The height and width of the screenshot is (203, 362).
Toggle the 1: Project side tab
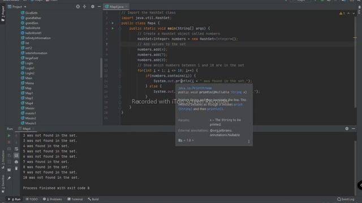coord(3,14)
